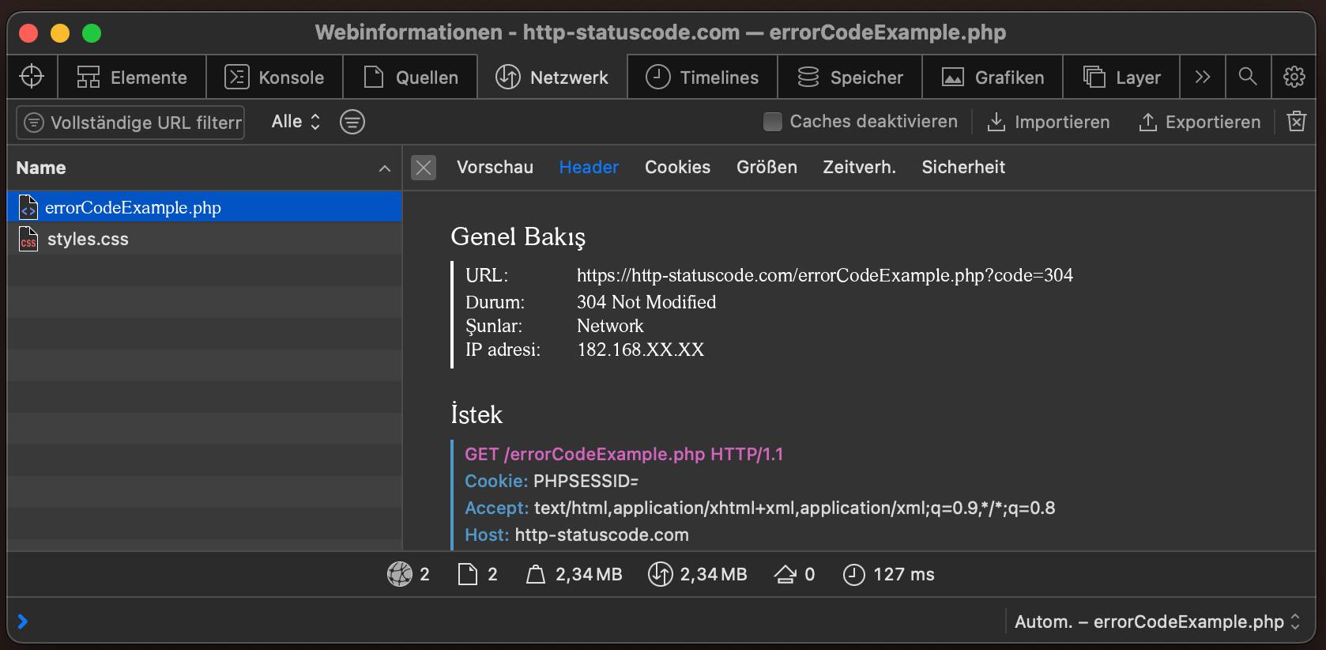Click the request URL with code=304
This screenshot has height=650, width=1326.
(825, 275)
